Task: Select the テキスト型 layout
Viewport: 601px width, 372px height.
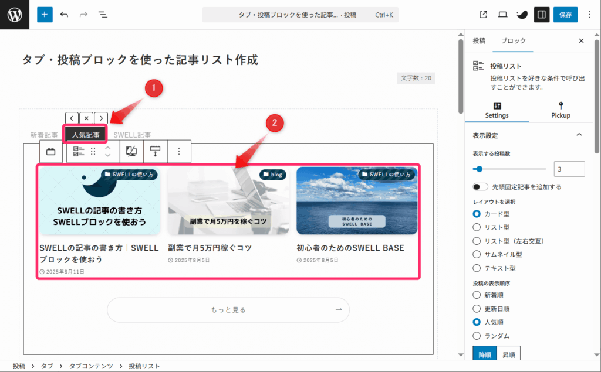Action: tap(477, 268)
